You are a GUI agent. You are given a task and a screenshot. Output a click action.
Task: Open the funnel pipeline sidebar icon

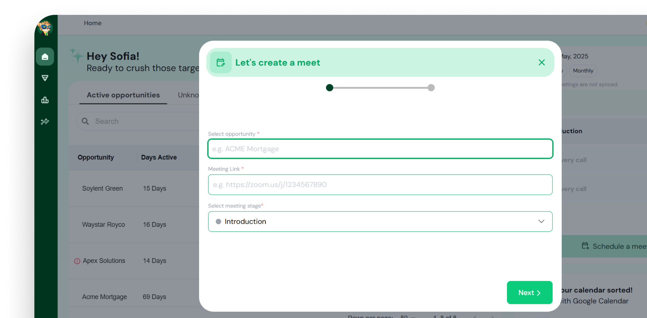point(45,78)
